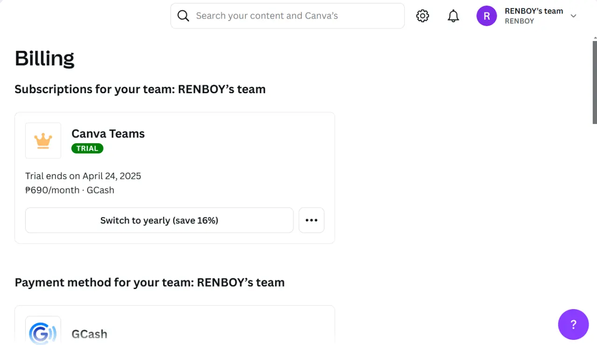Screen dimensions: 597x345
Task: Click the Canva Teams crown icon
Action: (x=43, y=140)
